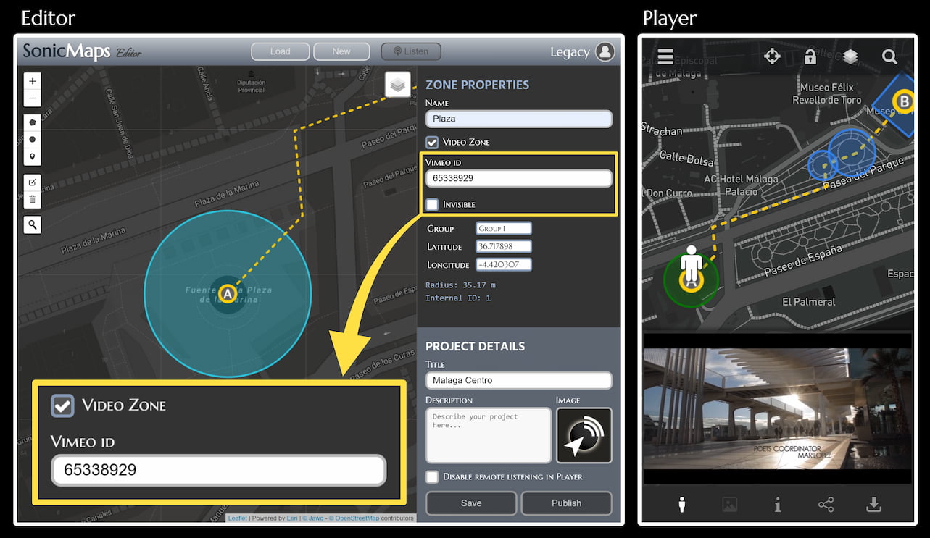Tap the share icon in the Player bottom bar
The height and width of the screenshot is (538, 930).
[x=826, y=505]
